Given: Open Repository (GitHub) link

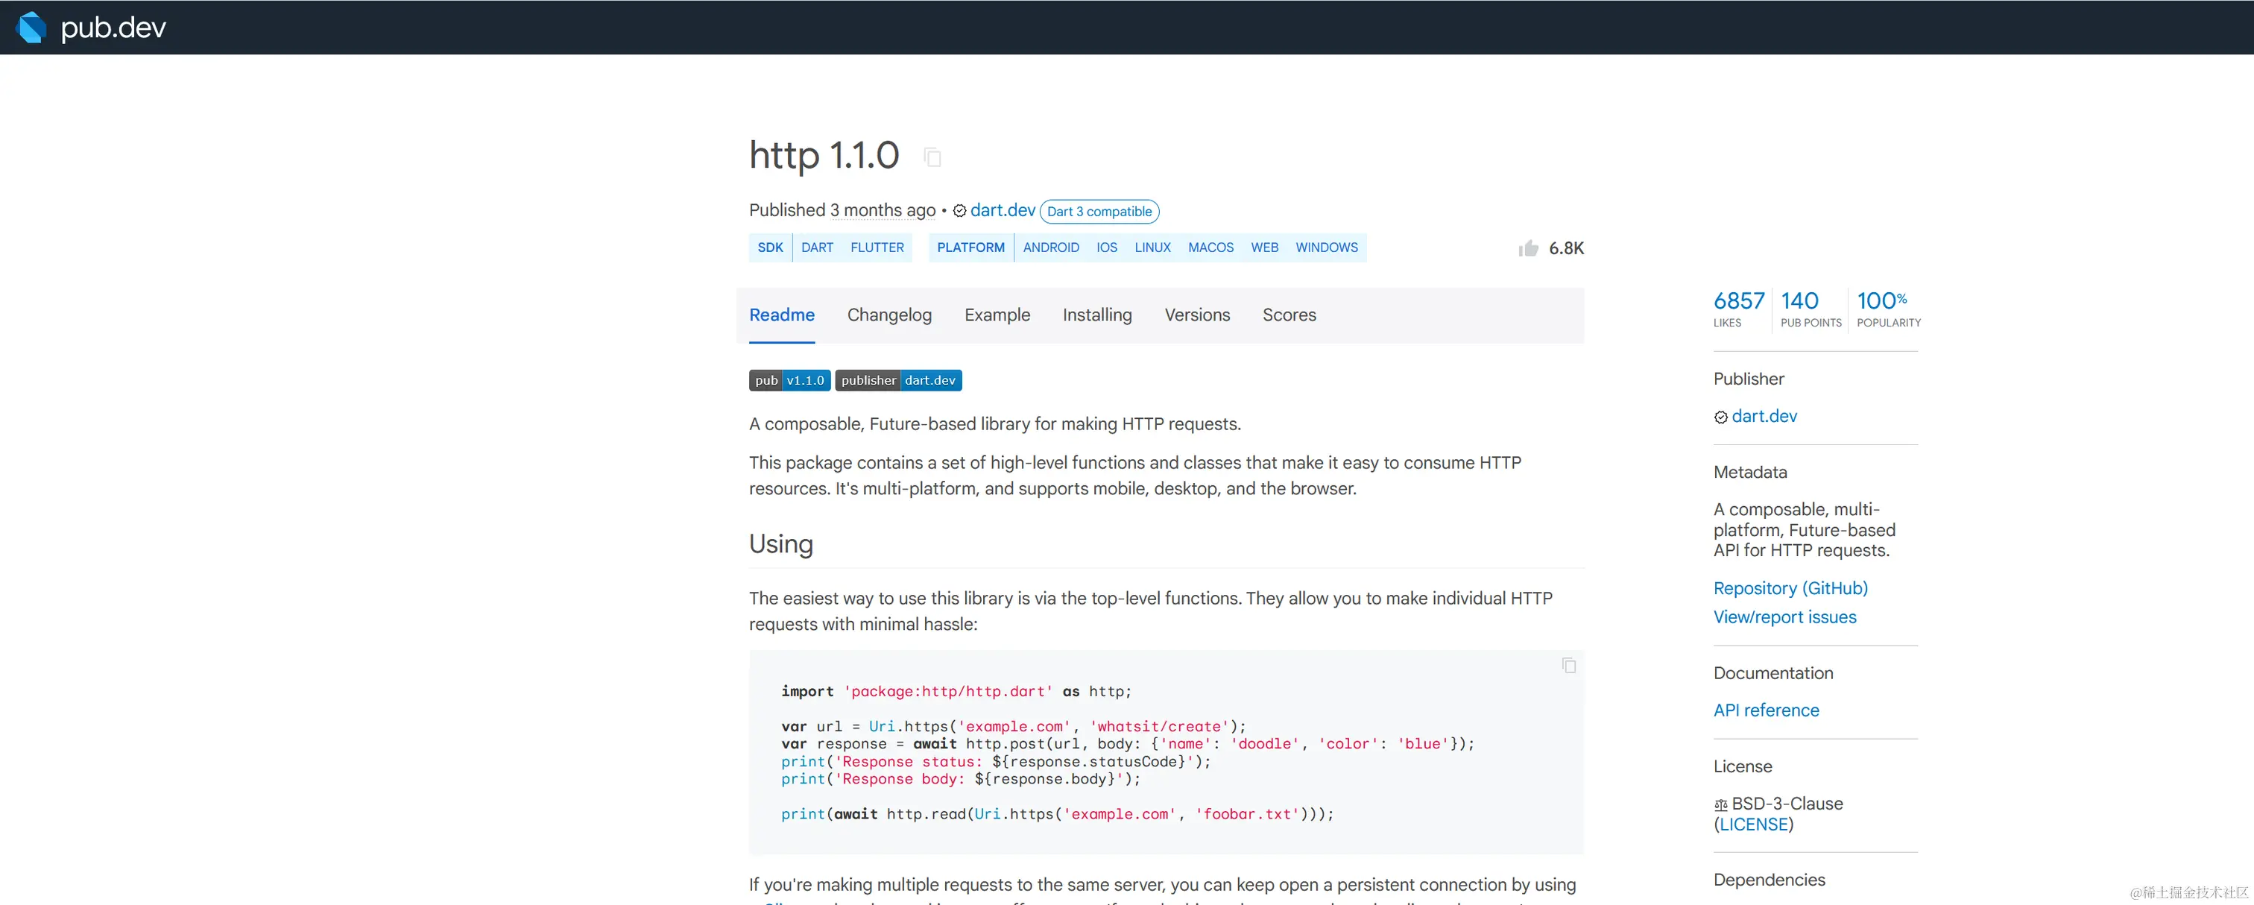Looking at the screenshot, I should click(1790, 588).
